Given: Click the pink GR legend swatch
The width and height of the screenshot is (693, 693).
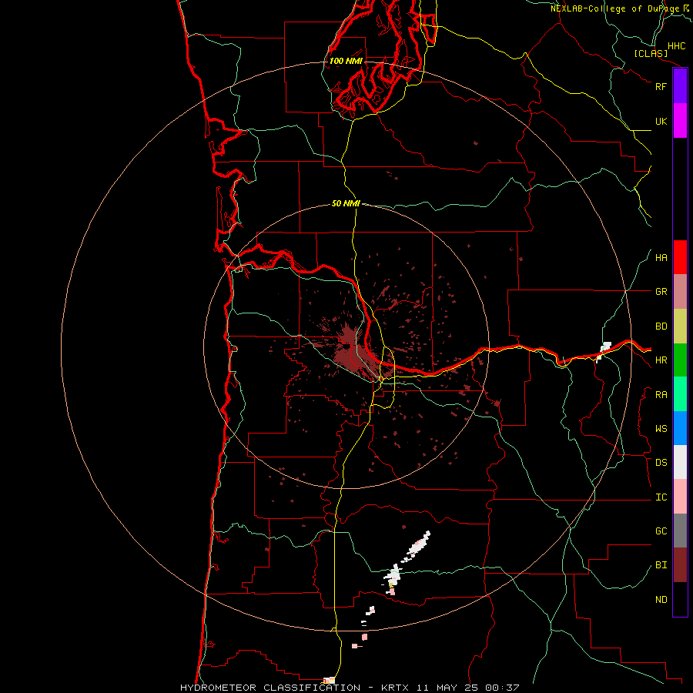Looking at the screenshot, I should point(680,292).
